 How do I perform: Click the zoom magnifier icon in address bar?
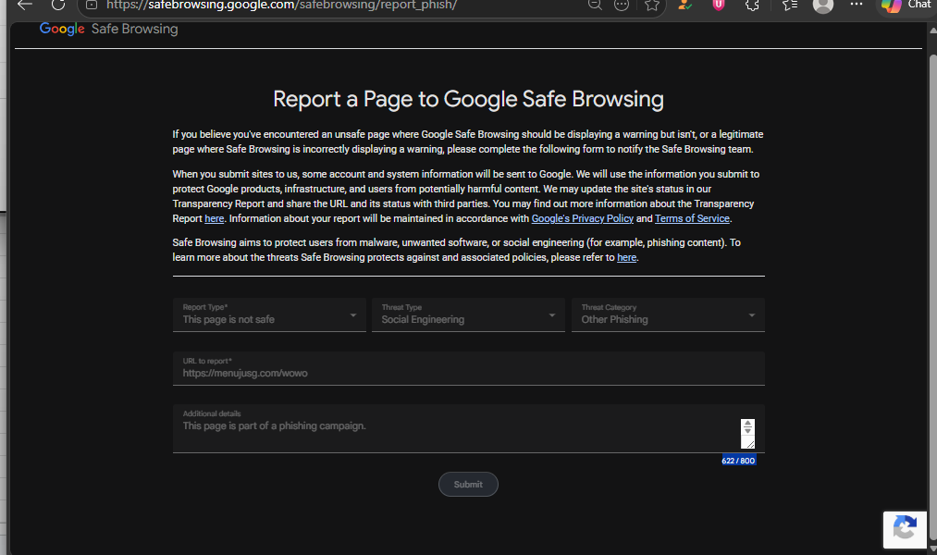pos(595,5)
